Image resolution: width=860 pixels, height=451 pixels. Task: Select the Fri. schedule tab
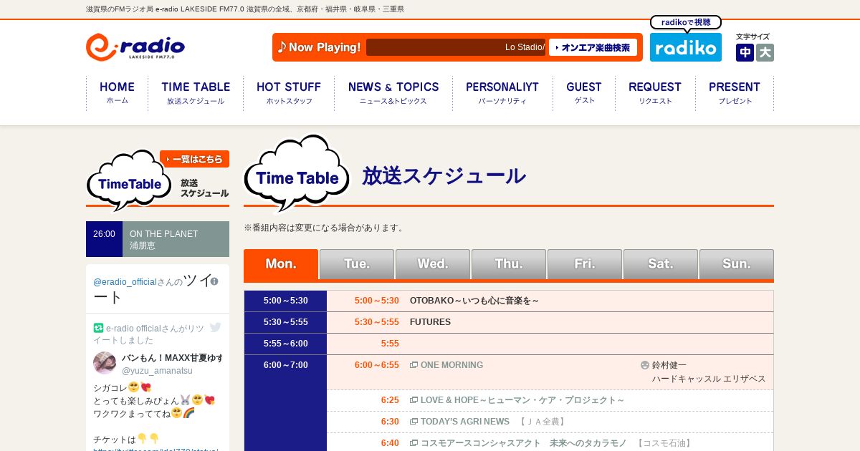click(x=585, y=264)
